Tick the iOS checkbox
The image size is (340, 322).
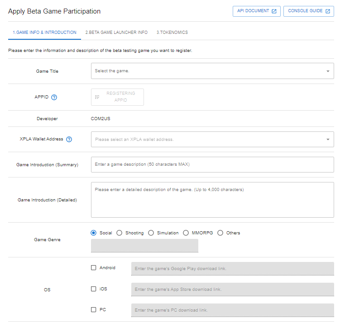pos(94,289)
